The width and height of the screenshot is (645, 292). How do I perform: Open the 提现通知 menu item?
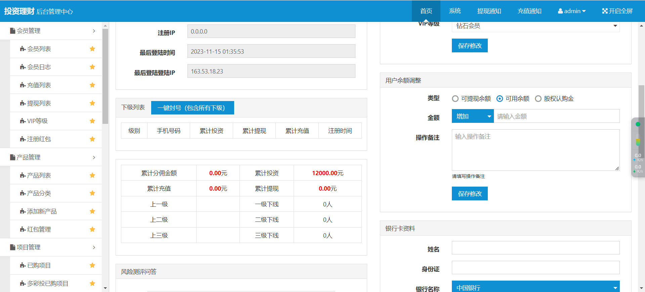(x=489, y=11)
